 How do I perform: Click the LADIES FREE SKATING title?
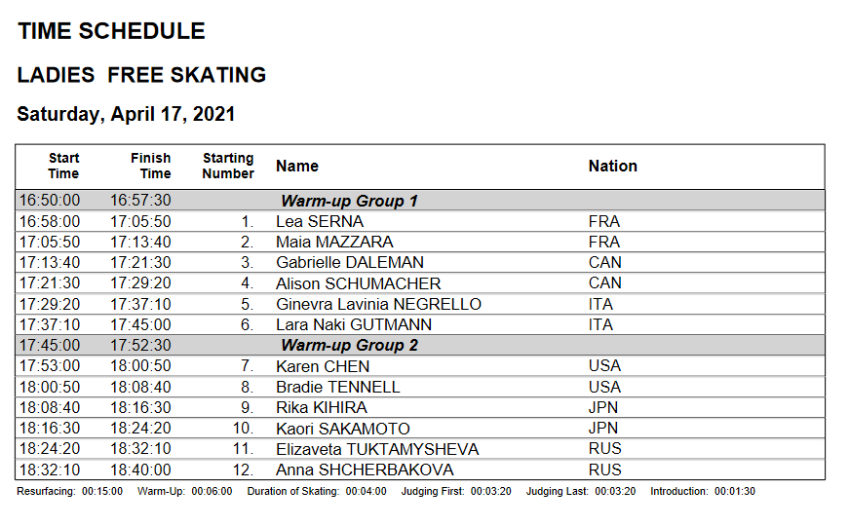pos(141,75)
